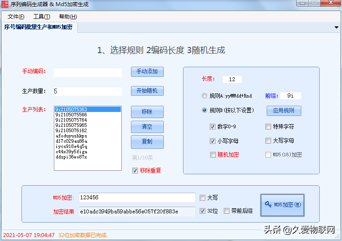Open the 工具(T) menu
The height and width of the screenshot is (241, 342).
tap(42, 17)
